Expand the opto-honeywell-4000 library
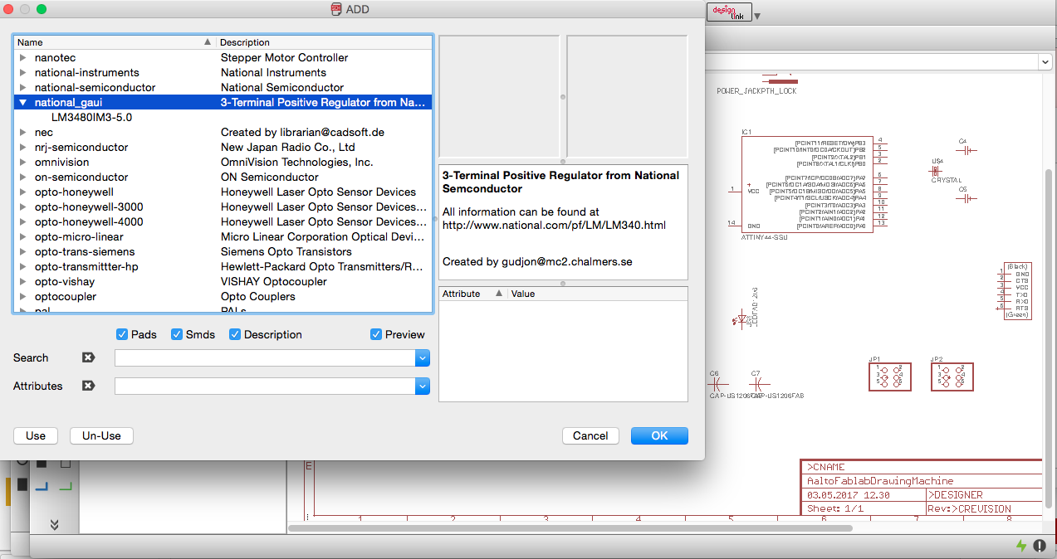 click(23, 221)
